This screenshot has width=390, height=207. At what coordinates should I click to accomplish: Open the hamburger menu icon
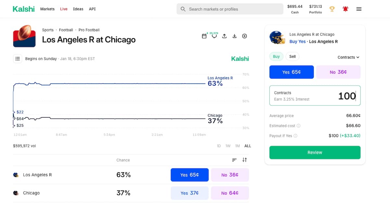pyautogui.click(x=359, y=9)
